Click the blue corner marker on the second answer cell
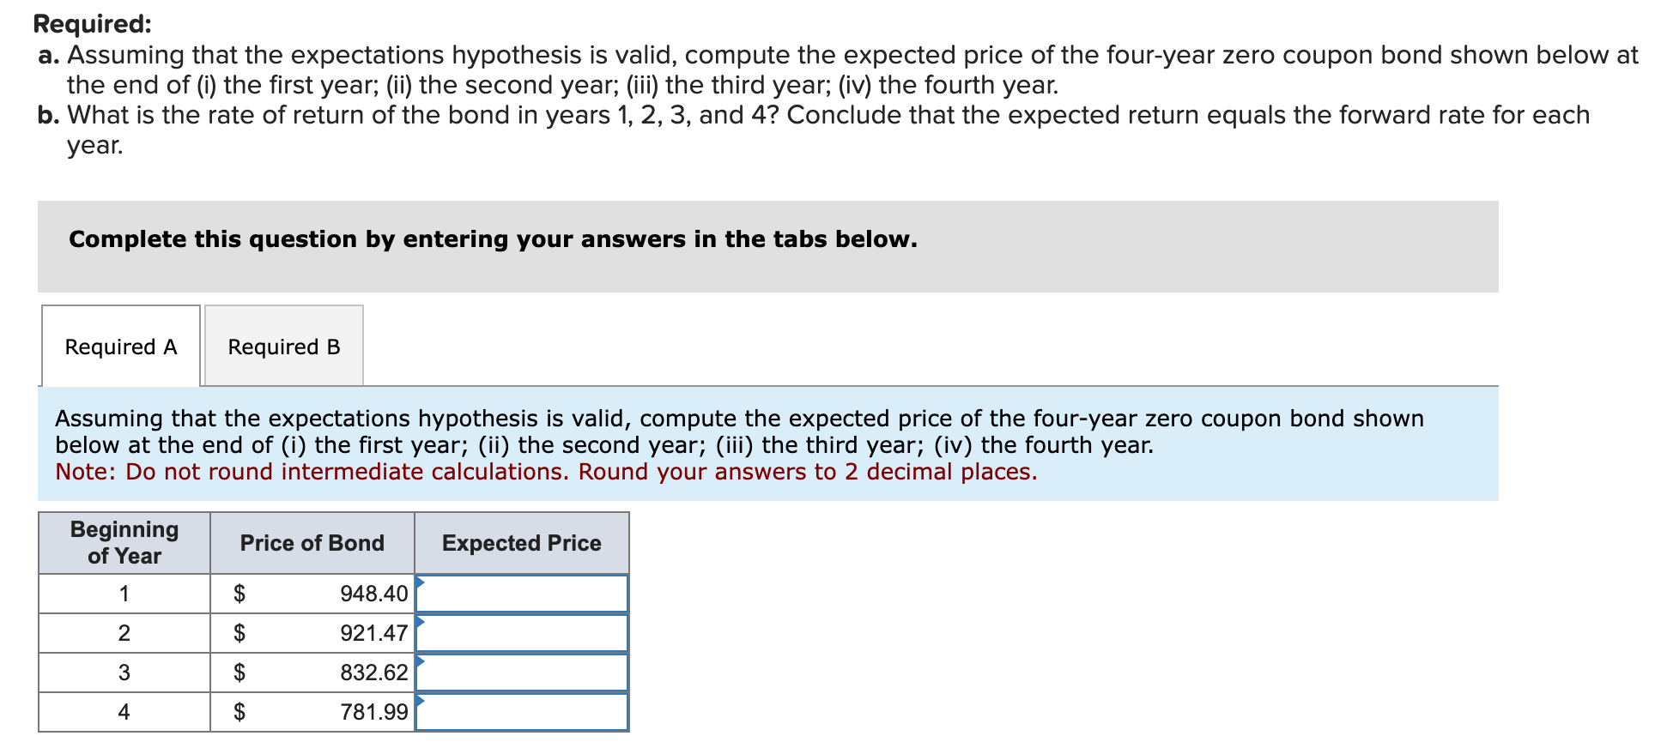This screenshot has height=748, width=1655. tap(421, 620)
